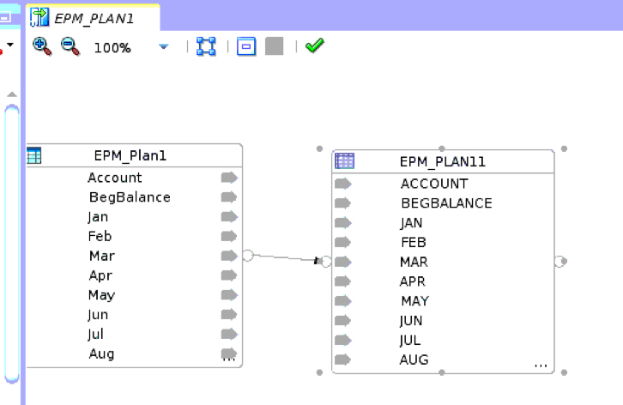
Task: Select the EPM_PLAN11 title header
Action: [443, 161]
